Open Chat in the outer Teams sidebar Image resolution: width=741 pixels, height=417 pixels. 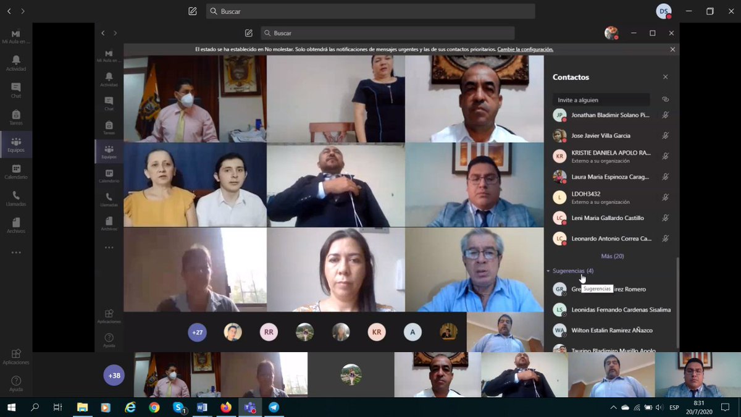click(16, 90)
